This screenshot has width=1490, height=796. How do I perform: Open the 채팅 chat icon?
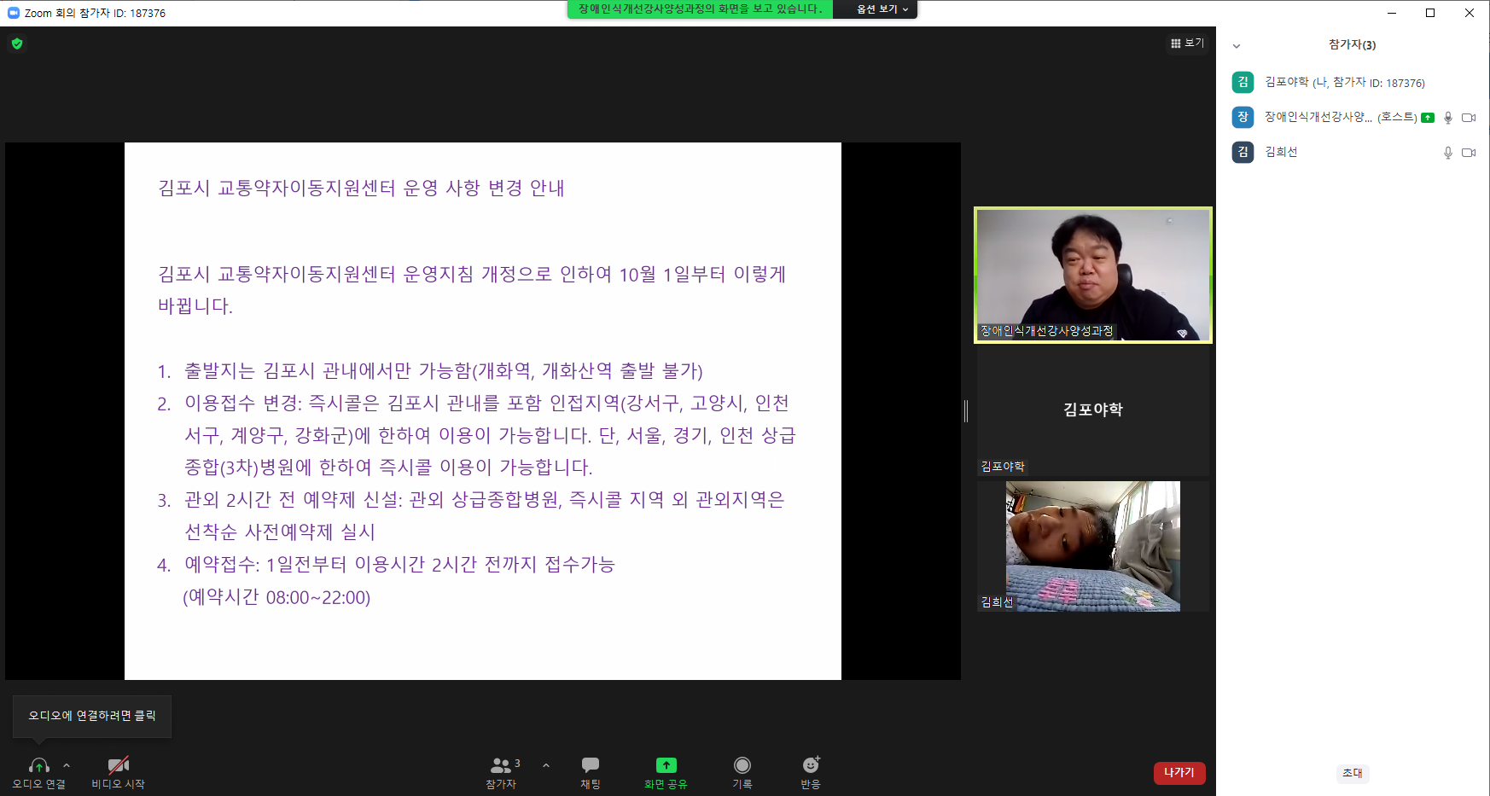[591, 765]
